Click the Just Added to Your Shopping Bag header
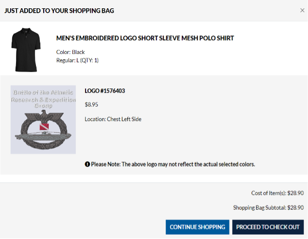Image resolution: width=308 pixels, height=239 pixels. click(59, 10)
